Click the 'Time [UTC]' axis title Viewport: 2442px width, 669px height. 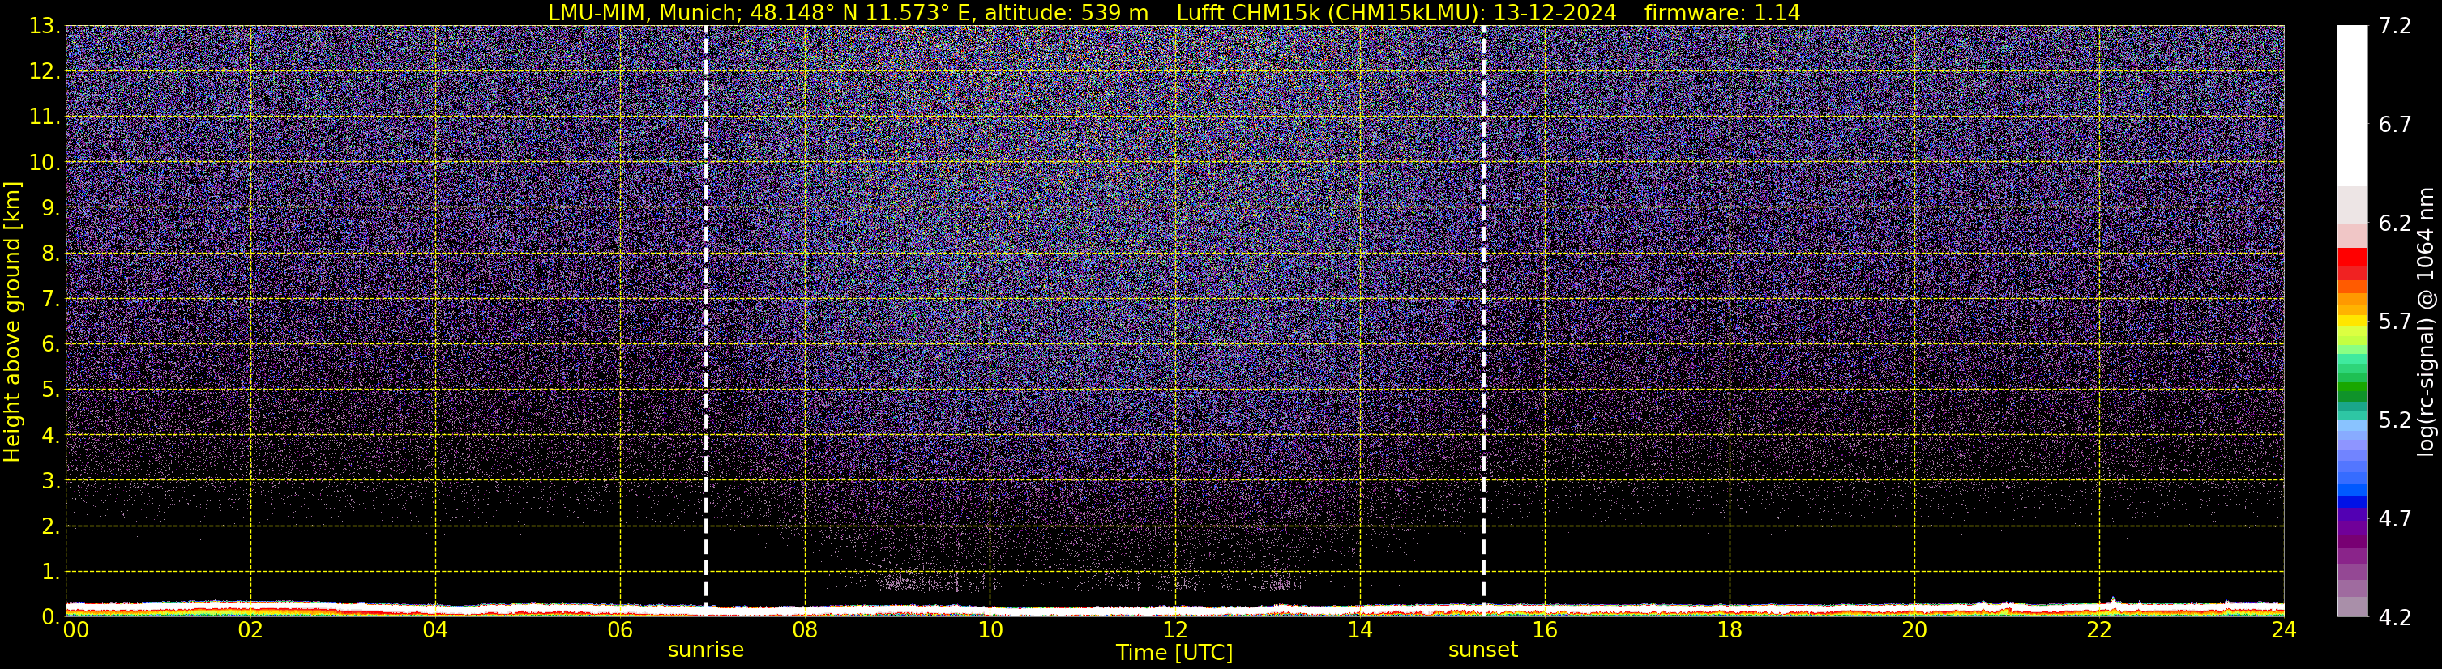1174,653
